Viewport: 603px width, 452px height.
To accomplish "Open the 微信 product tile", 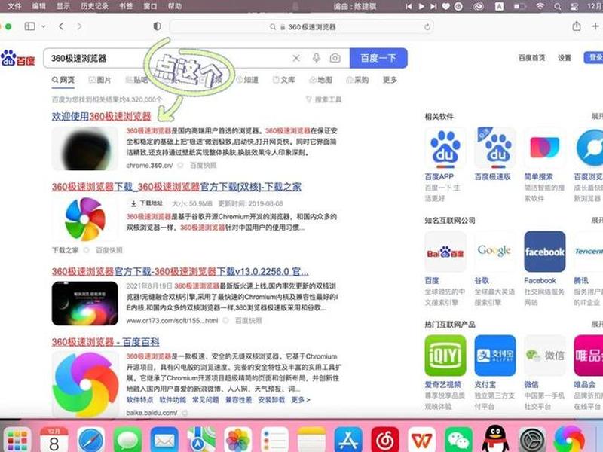I will [x=544, y=356].
